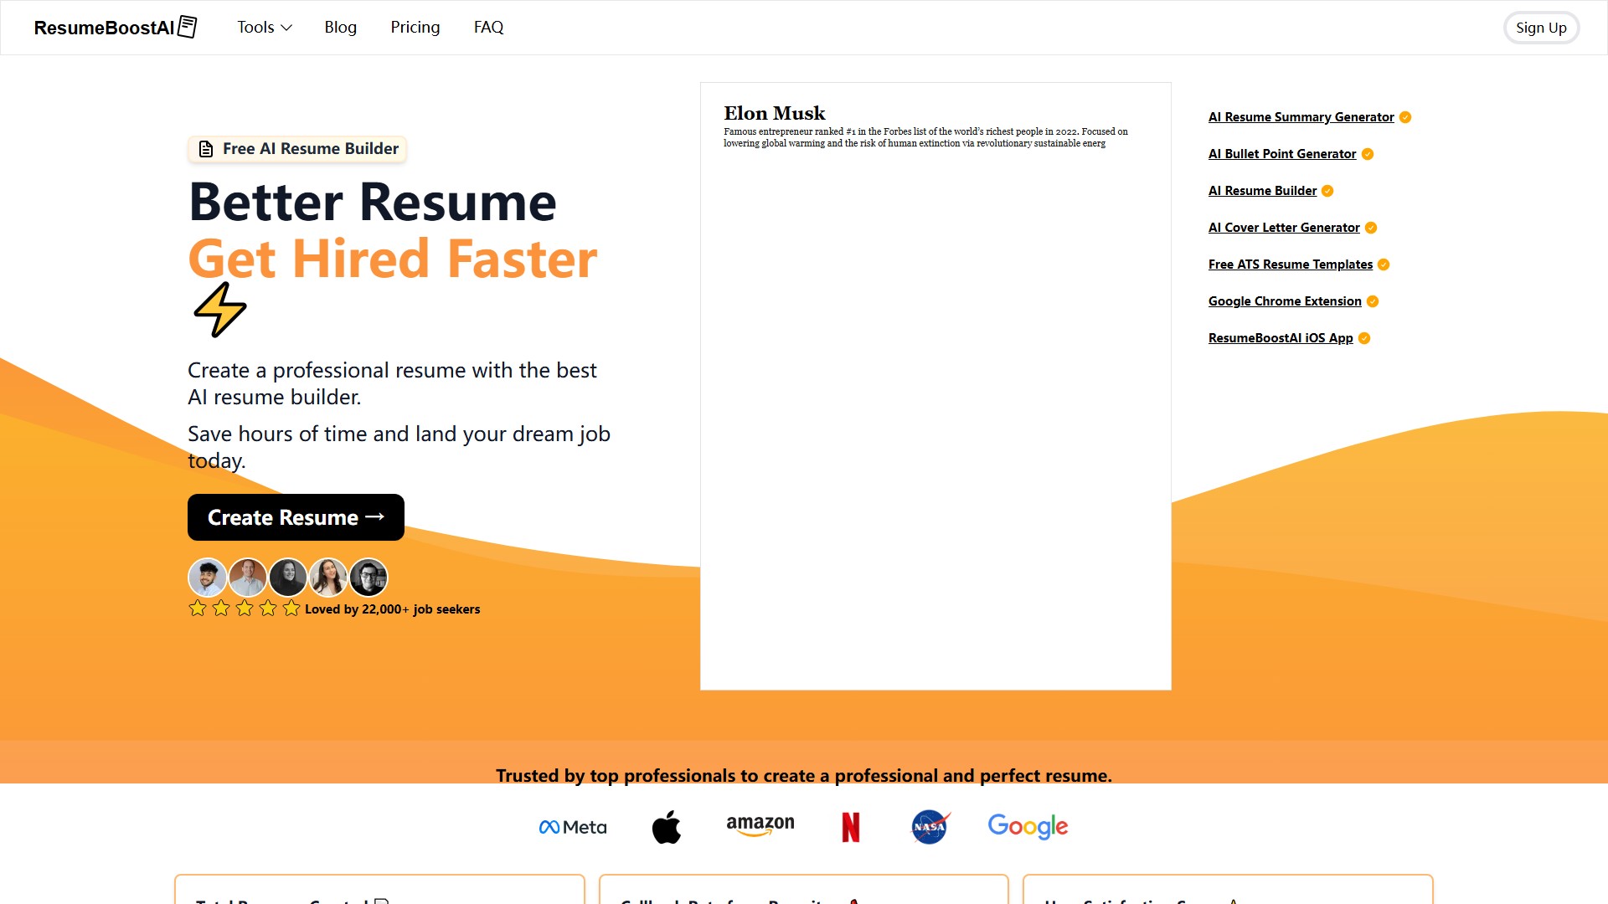Open the Blog page
Viewport: 1608px width, 904px height.
pos(340,27)
